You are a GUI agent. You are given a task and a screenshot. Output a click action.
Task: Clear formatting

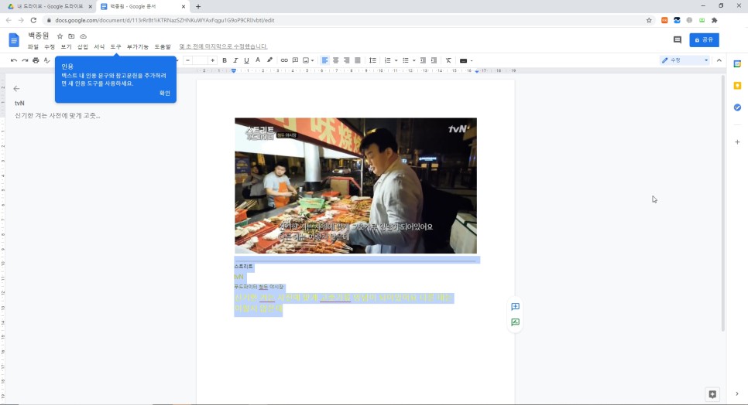click(448, 60)
